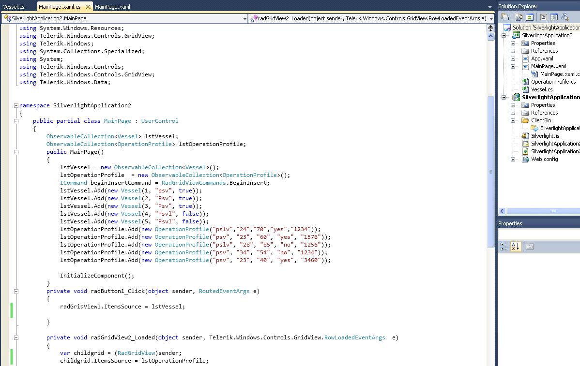
Task: Select OperationProfile.cs in Solution Explorer
Action: pyautogui.click(x=553, y=82)
